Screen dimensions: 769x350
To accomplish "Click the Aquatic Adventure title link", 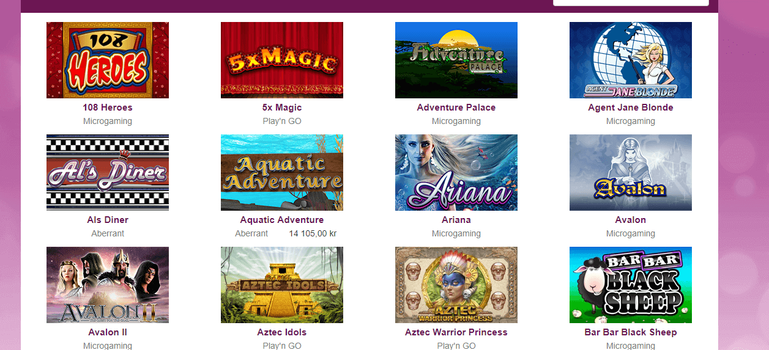I will 282,220.
